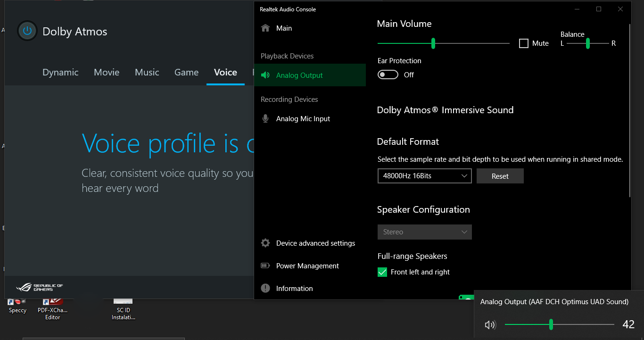Click the gear icon for Device advanced settings

265,243
